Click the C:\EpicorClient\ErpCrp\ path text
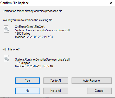The width and height of the screenshot is (115, 98). pyautogui.click(x=30, y=27)
